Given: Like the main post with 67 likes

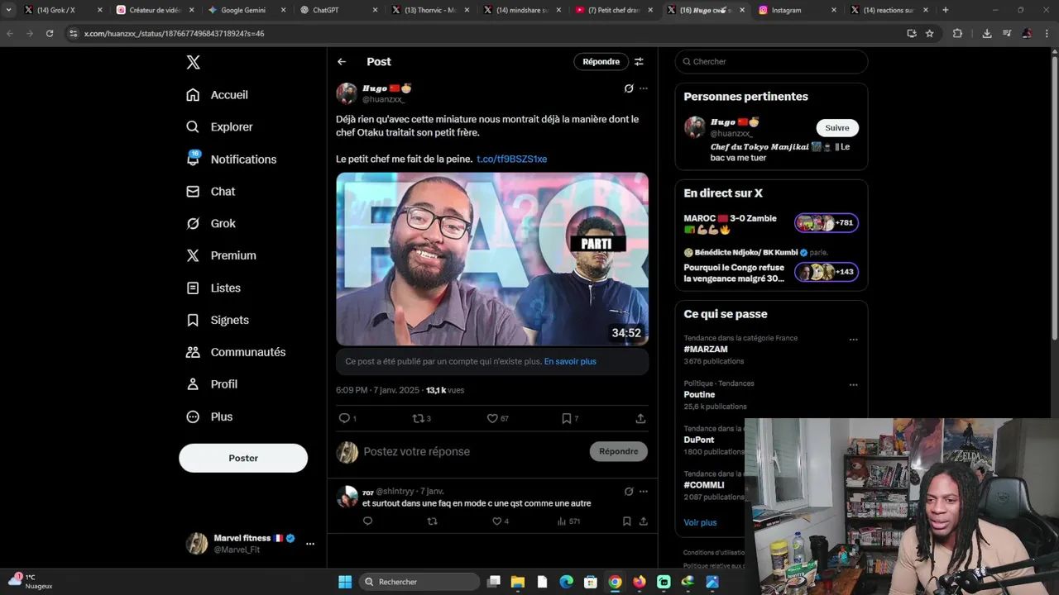Looking at the screenshot, I should [492, 419].
